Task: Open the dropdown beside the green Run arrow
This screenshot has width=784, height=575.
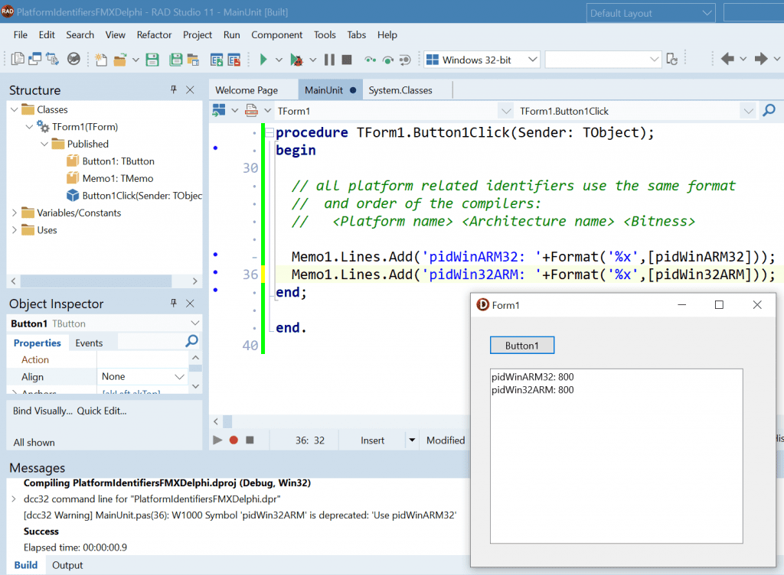Action: pyautogui.click(x=279, y=60)
